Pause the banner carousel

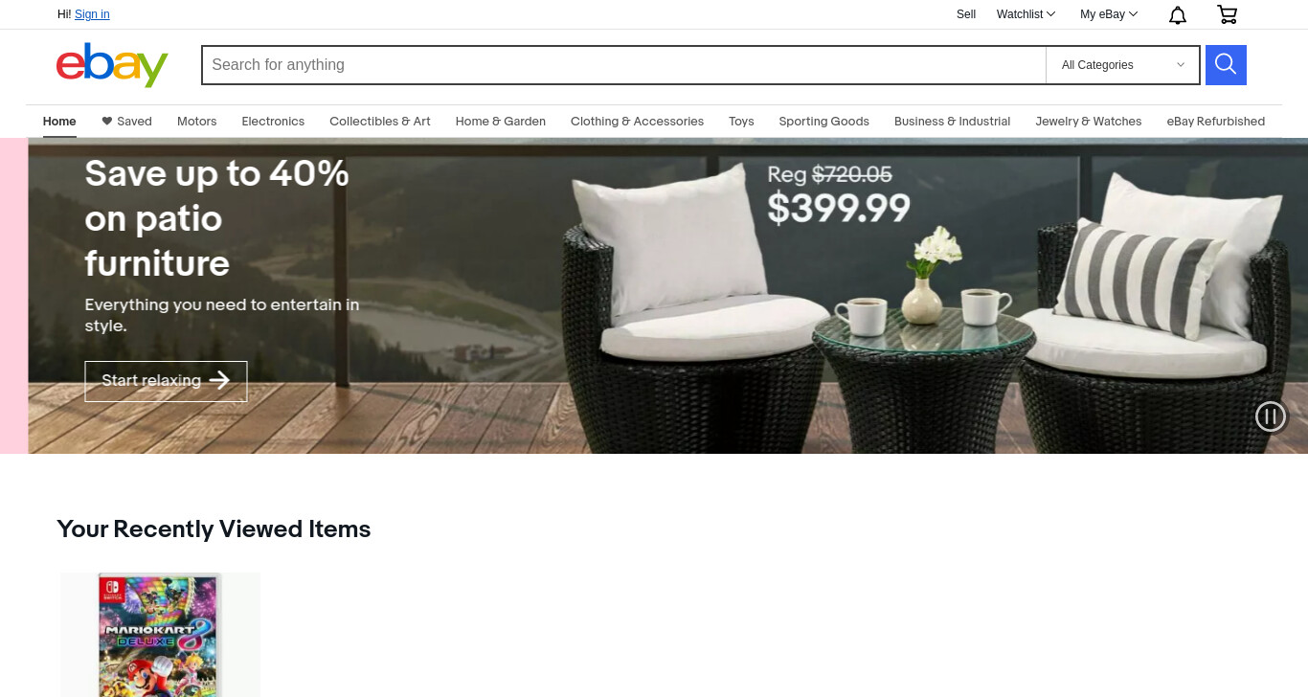pyautogui.click(x=1271, y=416)
